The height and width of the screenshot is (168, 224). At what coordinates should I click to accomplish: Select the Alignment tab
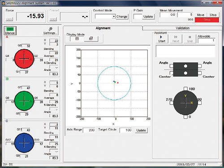coord(103,28)
